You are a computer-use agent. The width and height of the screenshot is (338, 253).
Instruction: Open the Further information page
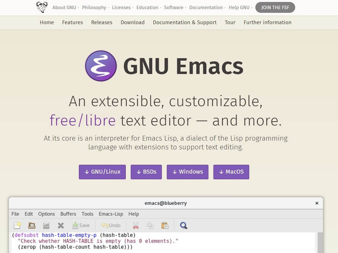(x=267, y=22)
